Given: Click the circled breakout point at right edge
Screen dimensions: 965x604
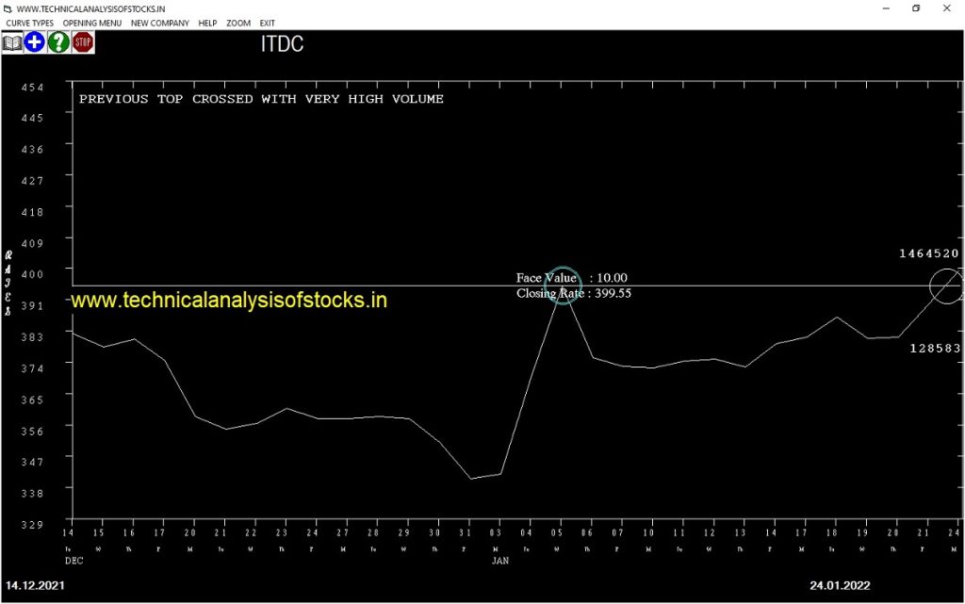Looking at the screenshot, I should (x=946, y=286).
